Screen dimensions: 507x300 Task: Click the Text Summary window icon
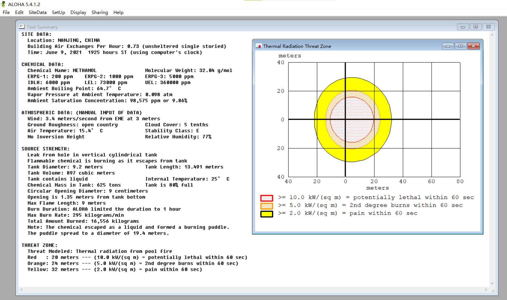pyautogui.click(x=22, y=27)
